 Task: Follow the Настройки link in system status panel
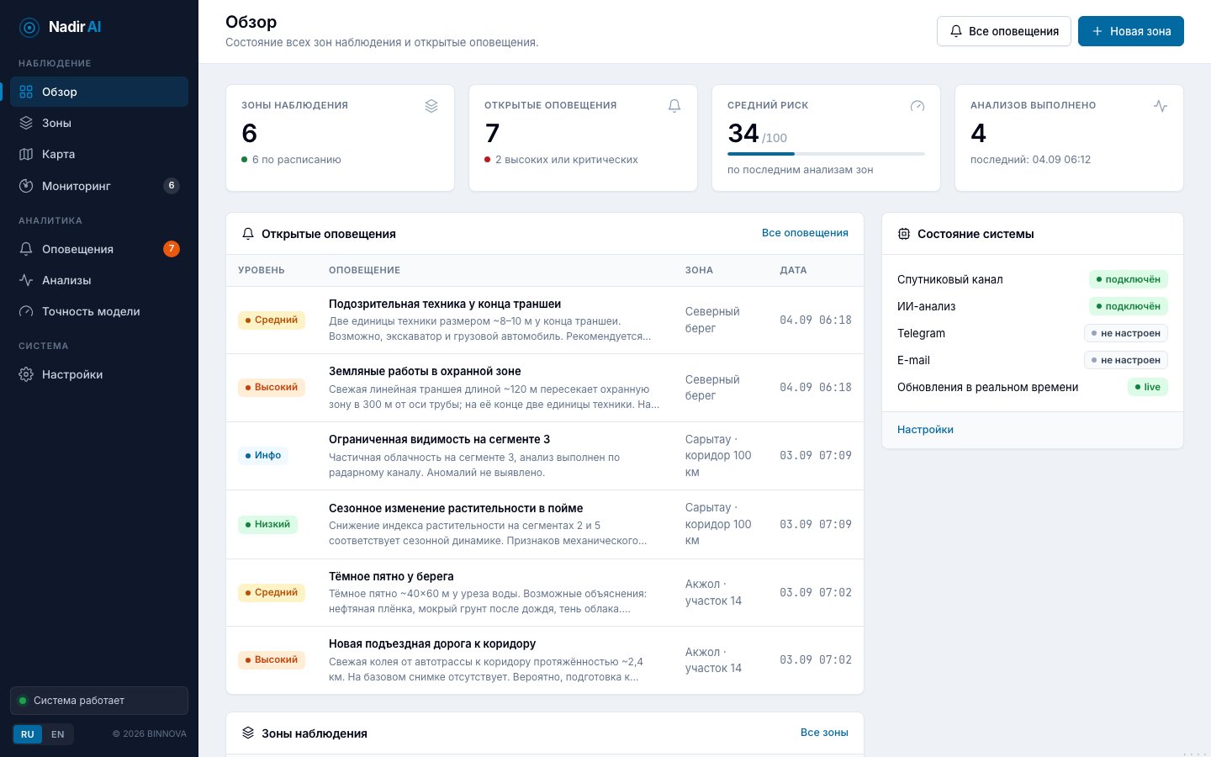click(925, 430)
